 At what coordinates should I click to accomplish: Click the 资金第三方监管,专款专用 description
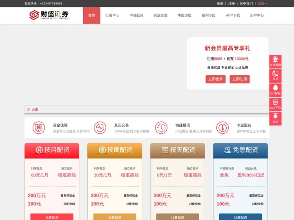click(71, 131)
